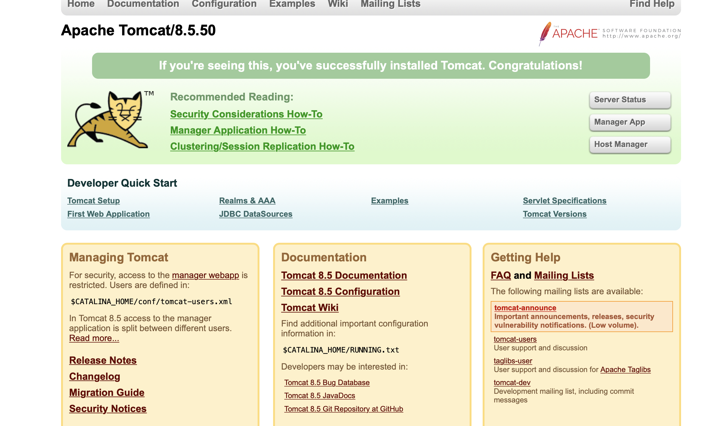Click the Read more... link

tap(94, 338)
